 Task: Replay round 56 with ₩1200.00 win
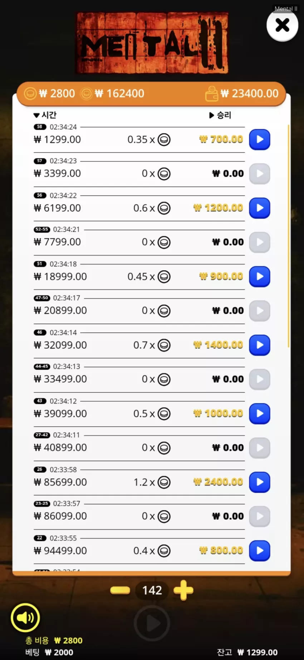point(259,208)
